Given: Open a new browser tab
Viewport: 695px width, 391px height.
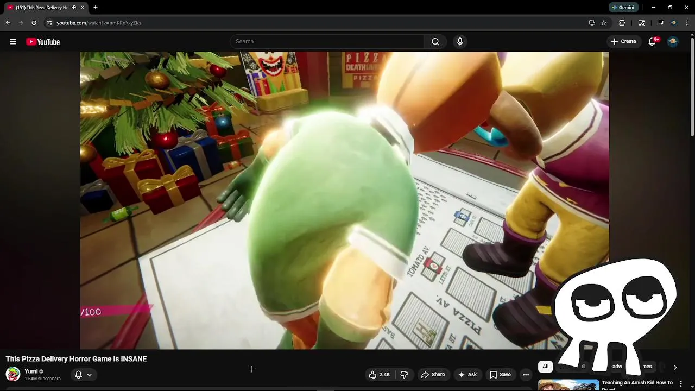Looking at the screenshot, I should pyautogui.click(x=96, y=8).
